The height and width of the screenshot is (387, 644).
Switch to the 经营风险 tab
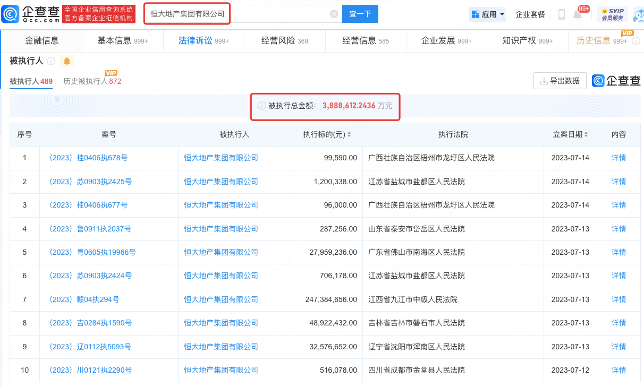coord(285,41)
